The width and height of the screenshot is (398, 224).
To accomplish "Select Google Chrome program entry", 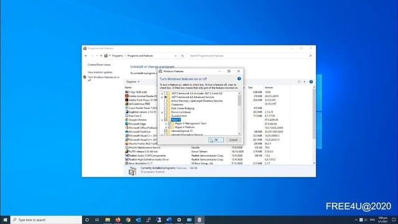I will [x=136, y=120].
